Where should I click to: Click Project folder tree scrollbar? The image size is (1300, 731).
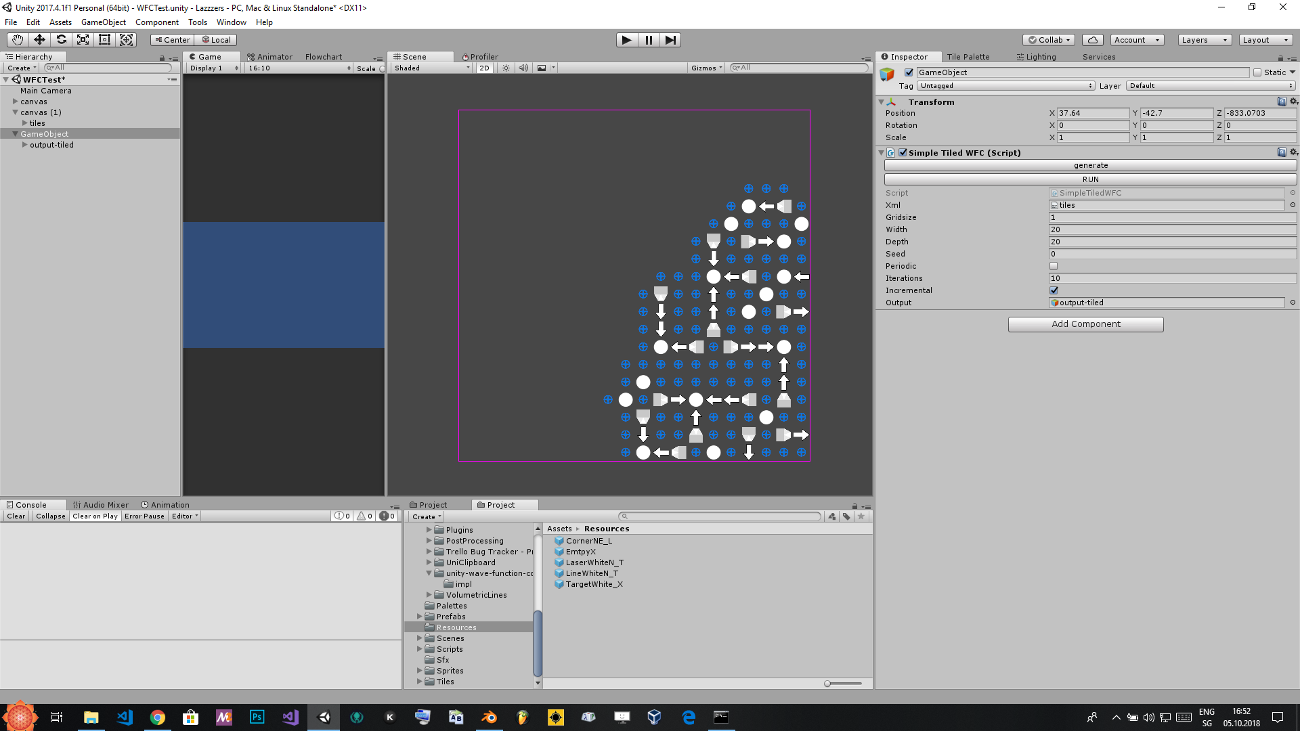[x=538, y=643]
